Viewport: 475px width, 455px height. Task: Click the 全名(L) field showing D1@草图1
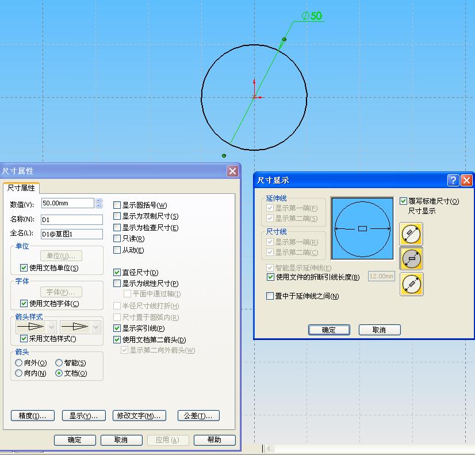pyautogui.click(x=72, y=234)
